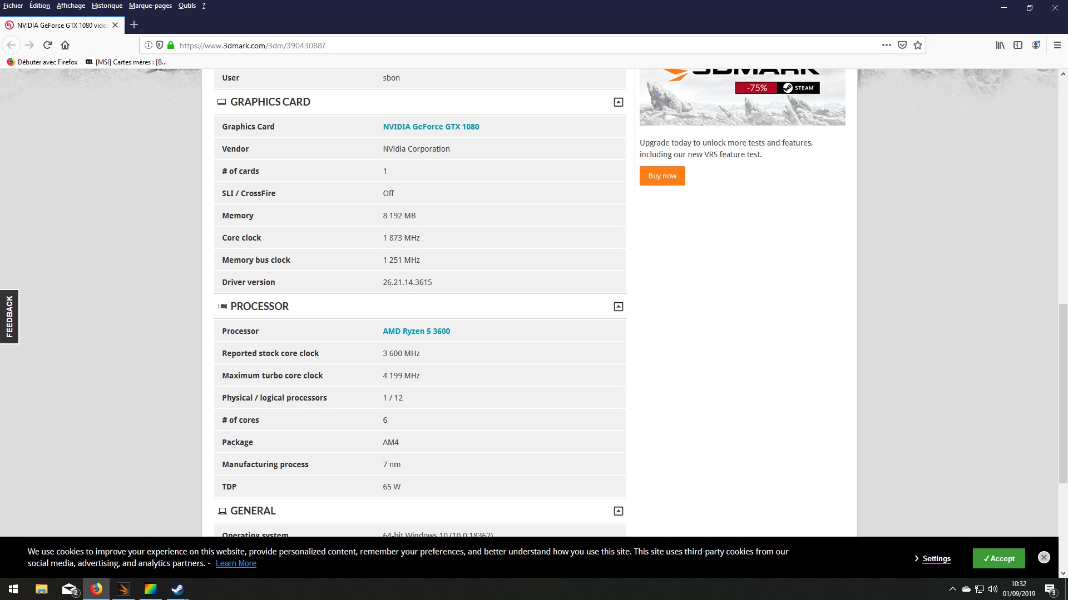Viewport: 1068px width, 600px height.
Task: Go forward to next page
Action: pos(30,45)
